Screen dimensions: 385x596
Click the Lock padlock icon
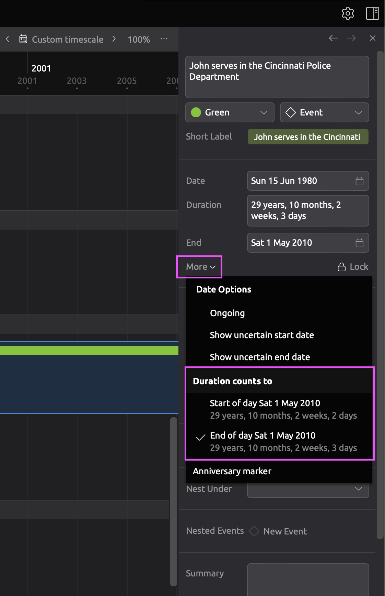342,267
